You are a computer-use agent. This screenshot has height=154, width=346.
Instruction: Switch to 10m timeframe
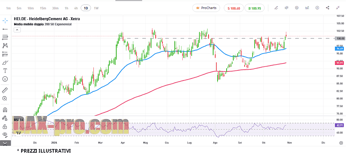[x=30, y=8]
